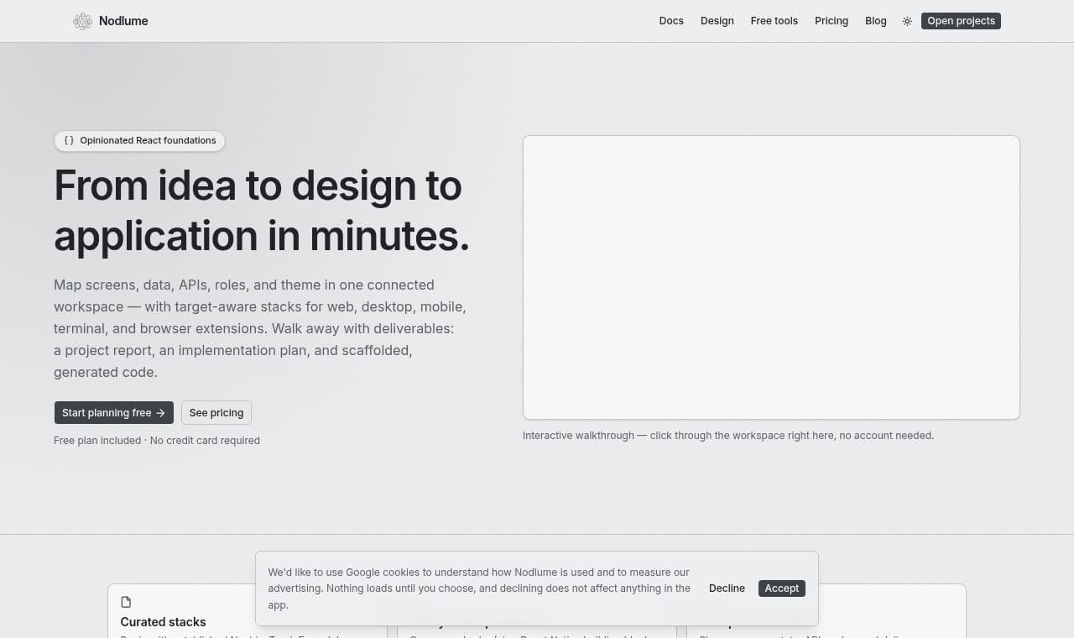Click the arrow icon in Start planning free

coord(160,413)
